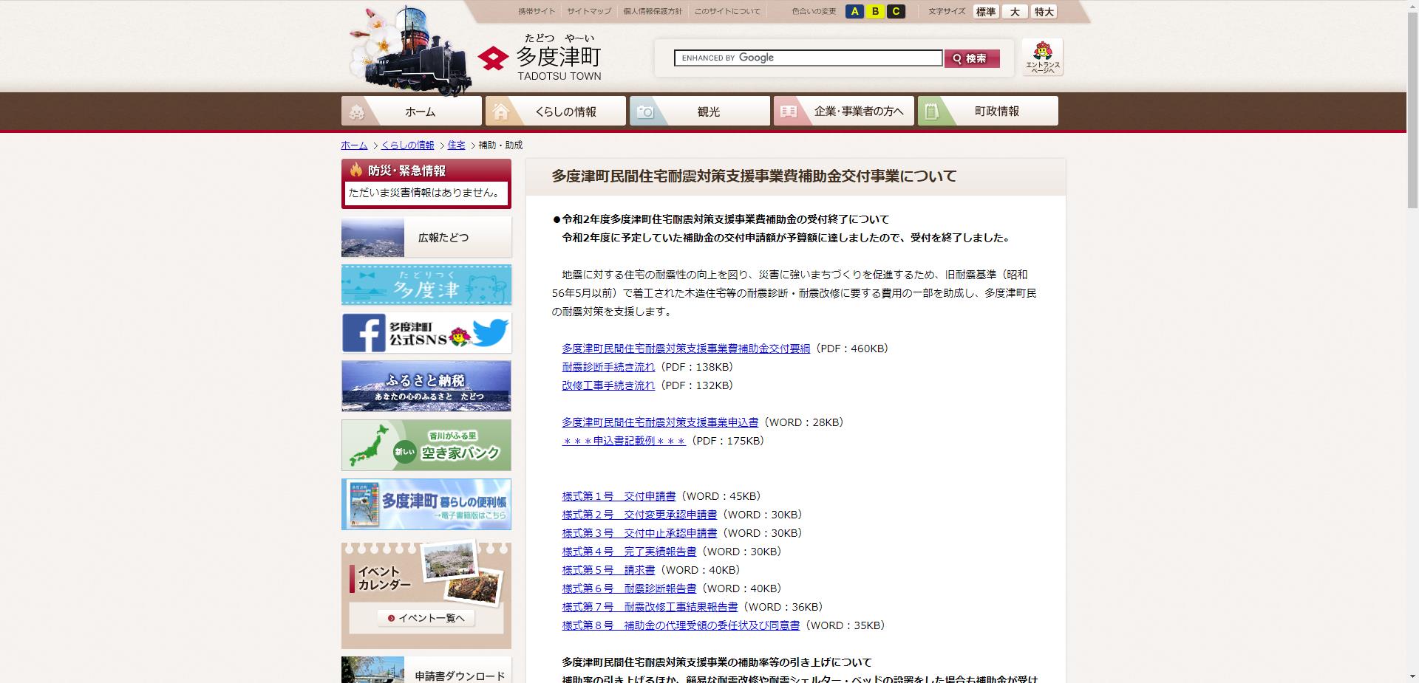Viewport: 1419px width, 683px height.
Task: Enable the green B color scheme
Action: 875,11
